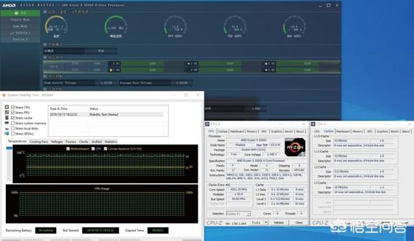414x241 pixels.
Task: Collapse the core section in Ryzen Master
Action: [45, 58]
